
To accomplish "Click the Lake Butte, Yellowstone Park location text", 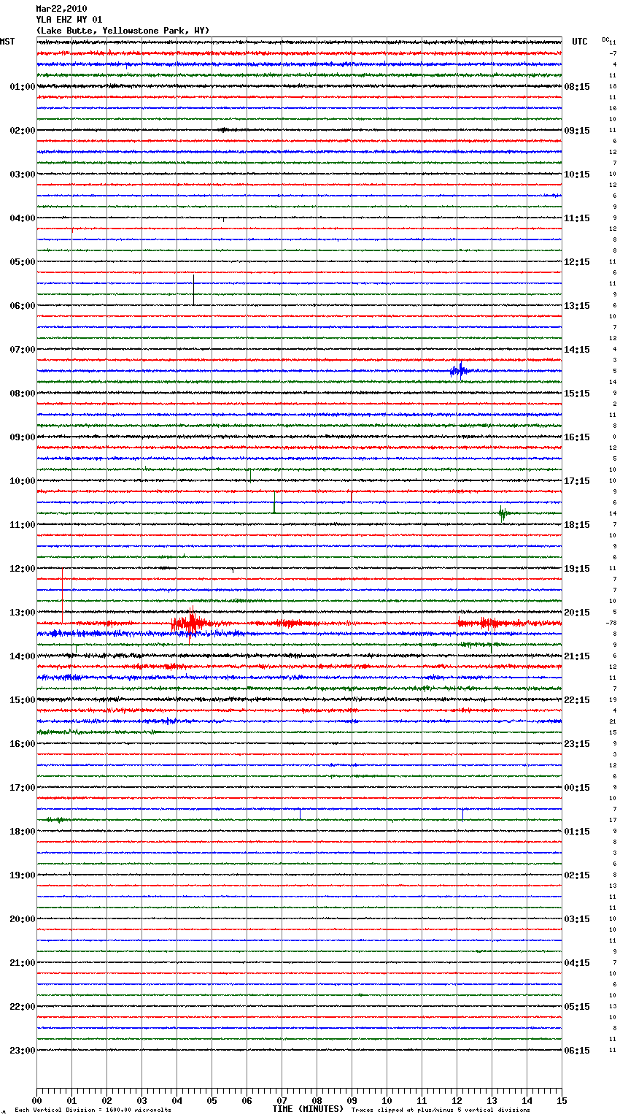I will [x=123, y=31].
